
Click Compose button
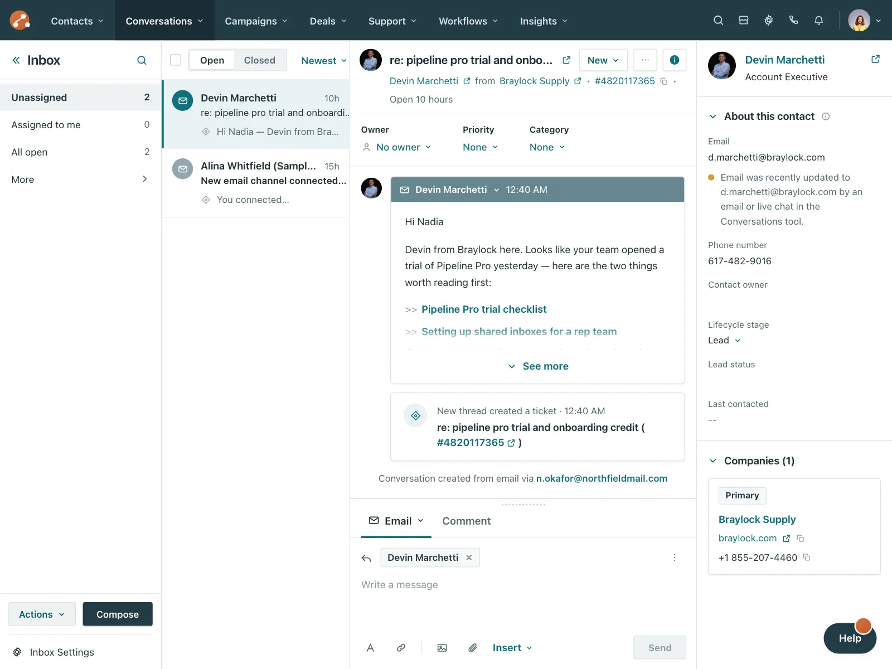click(x=118, y=614)
